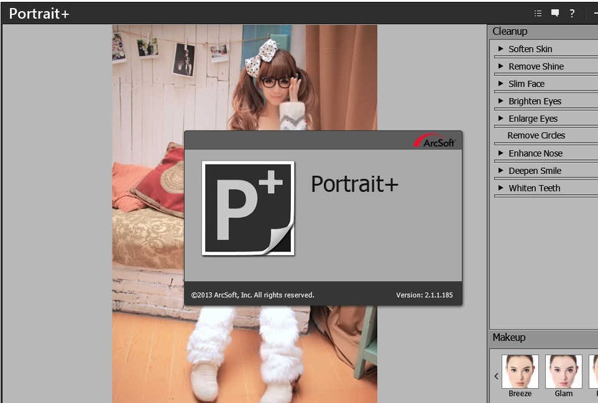
Task: Expand the Whiten Teeth option
Action: [501, 188]
